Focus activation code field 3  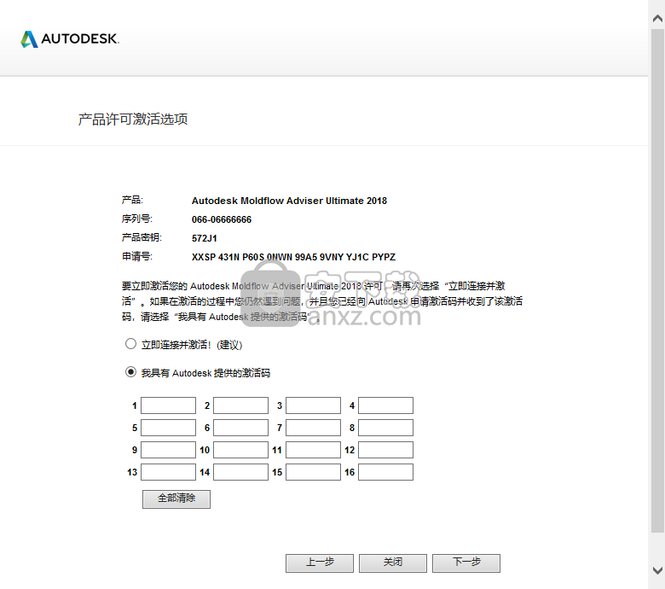314,405
